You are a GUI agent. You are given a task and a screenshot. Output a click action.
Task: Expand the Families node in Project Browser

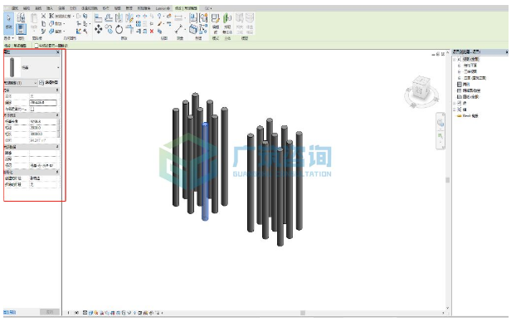(455, 104)
